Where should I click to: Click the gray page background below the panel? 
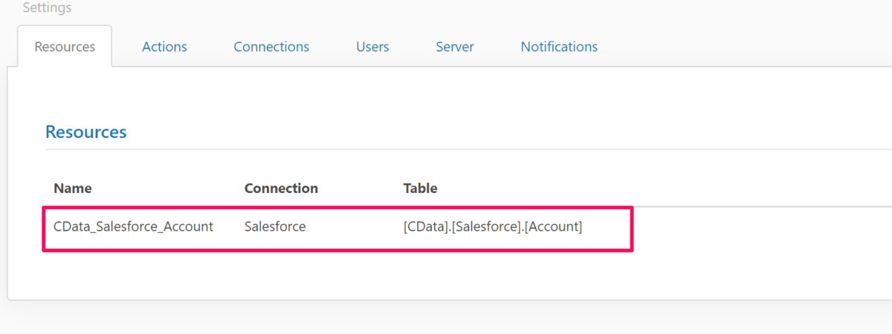(x=446, y=319)
